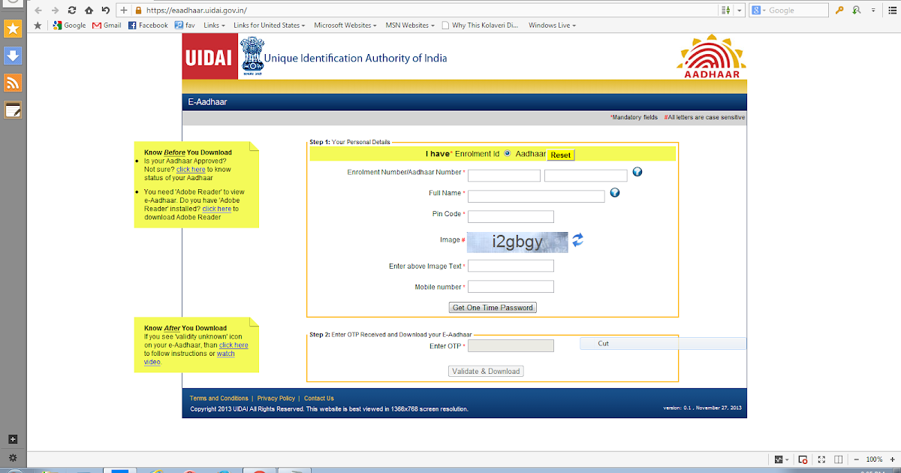The image size is (901, 473).
Task: Open a new tab with plus icon
Action: point(124,11)
